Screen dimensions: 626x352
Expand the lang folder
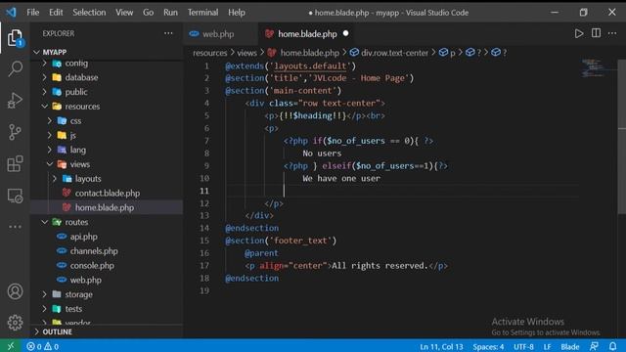(77, 150)
